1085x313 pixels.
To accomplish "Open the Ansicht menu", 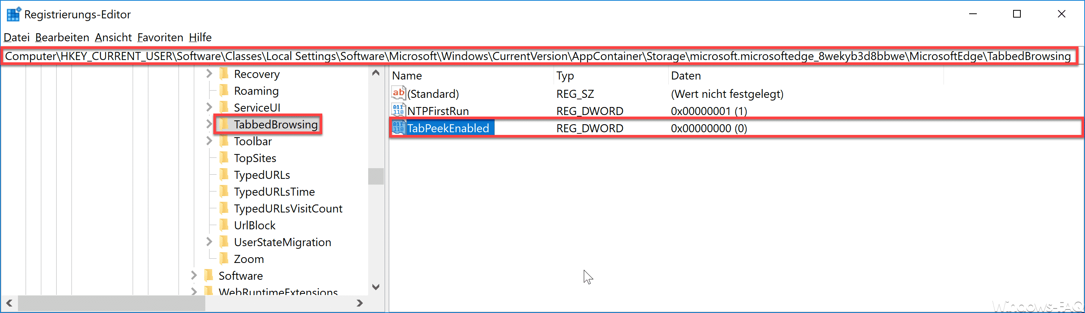I will (x=113, y=37).
